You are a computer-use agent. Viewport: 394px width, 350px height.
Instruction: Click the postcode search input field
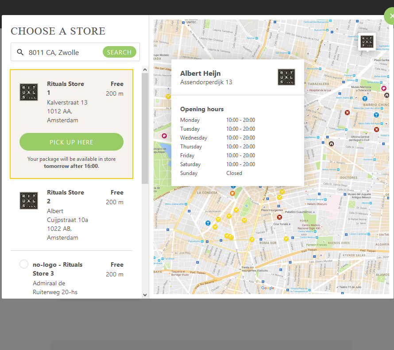pos(64,52)
